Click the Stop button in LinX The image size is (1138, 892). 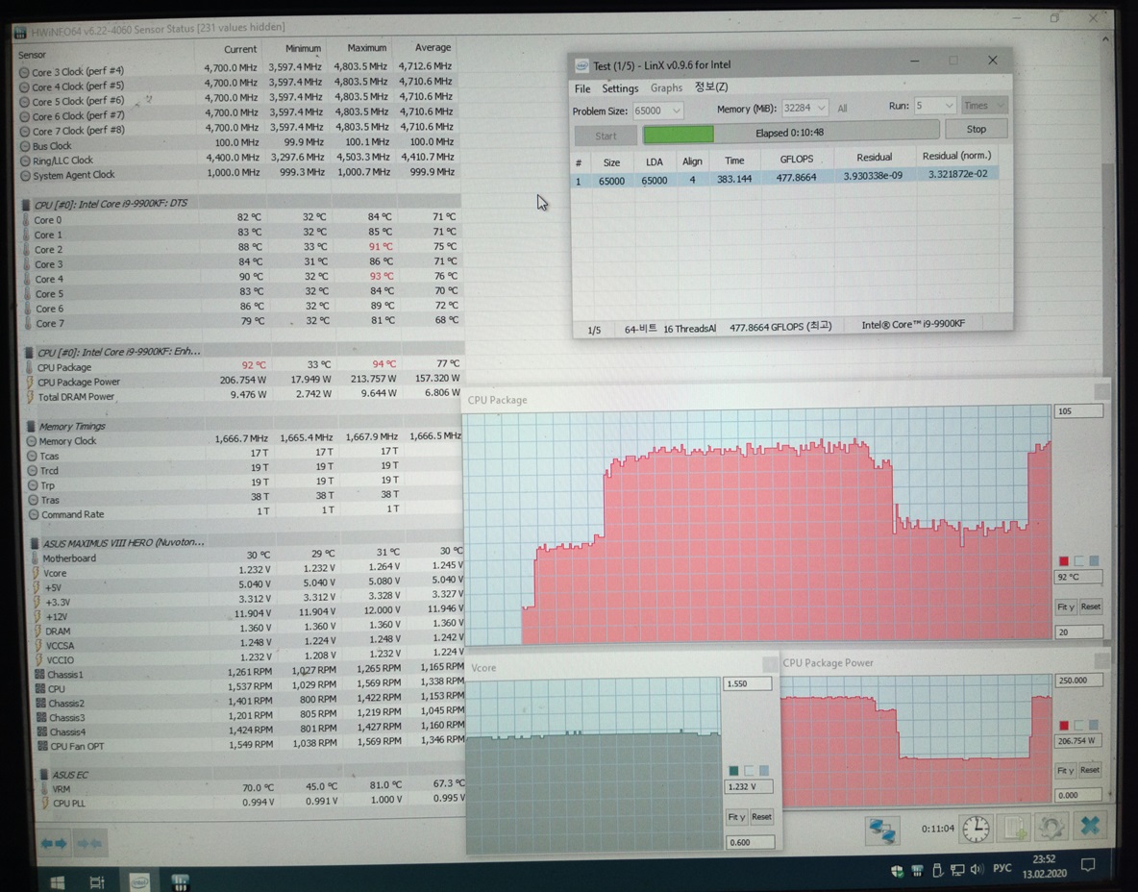point(977,129)
